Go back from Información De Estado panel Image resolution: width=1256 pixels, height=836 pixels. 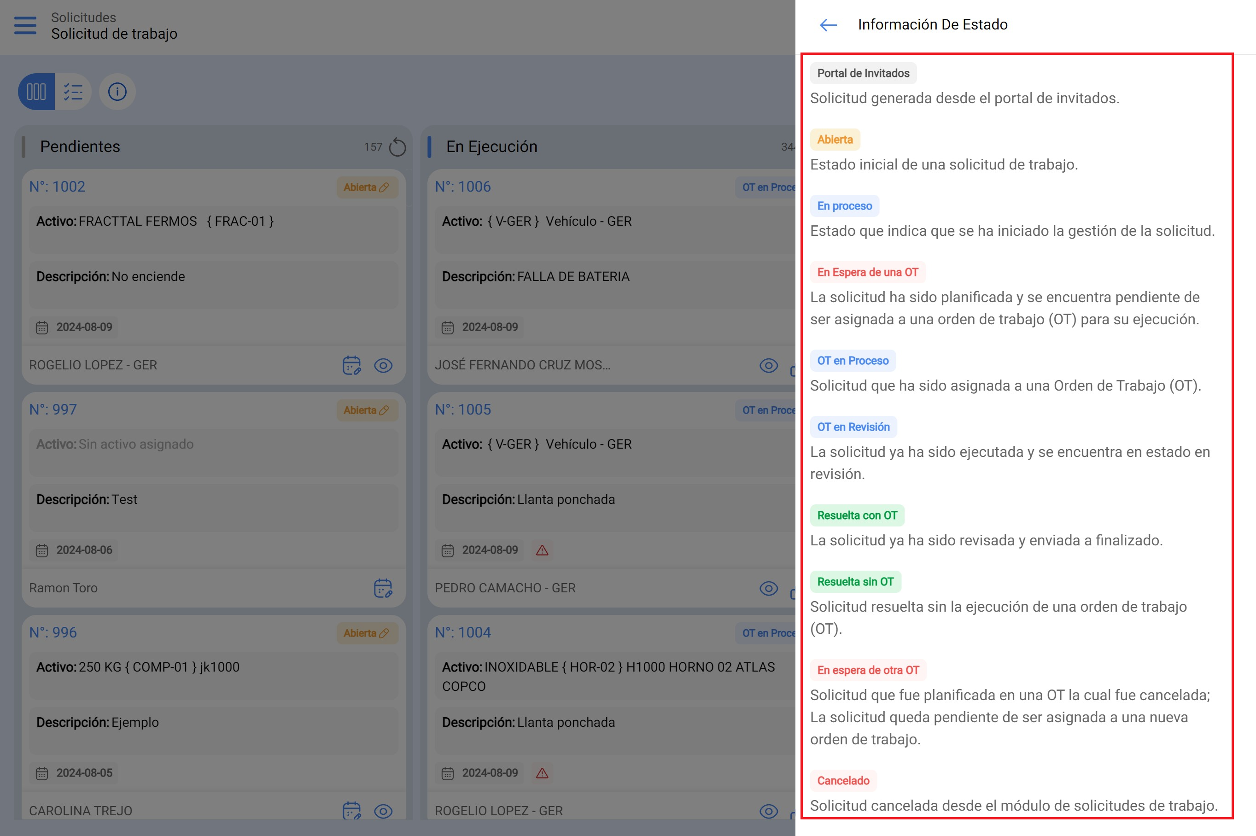(x=828, y=24)
